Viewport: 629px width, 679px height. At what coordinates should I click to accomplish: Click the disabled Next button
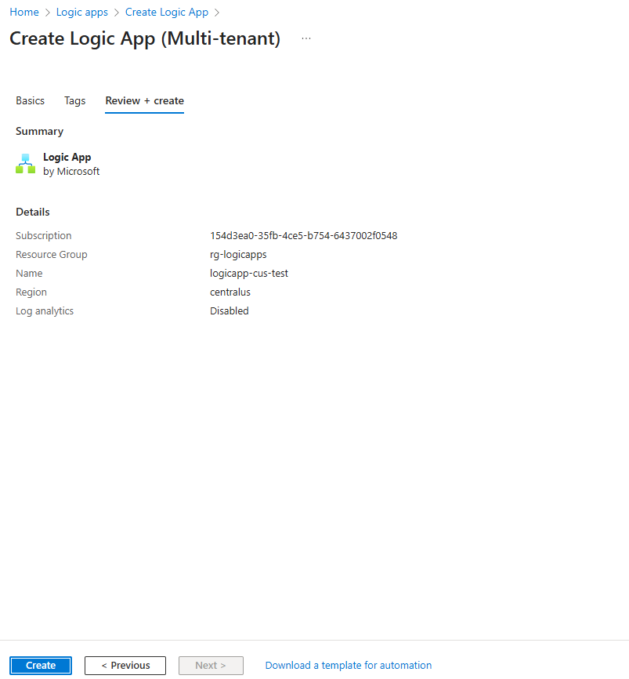211,665
